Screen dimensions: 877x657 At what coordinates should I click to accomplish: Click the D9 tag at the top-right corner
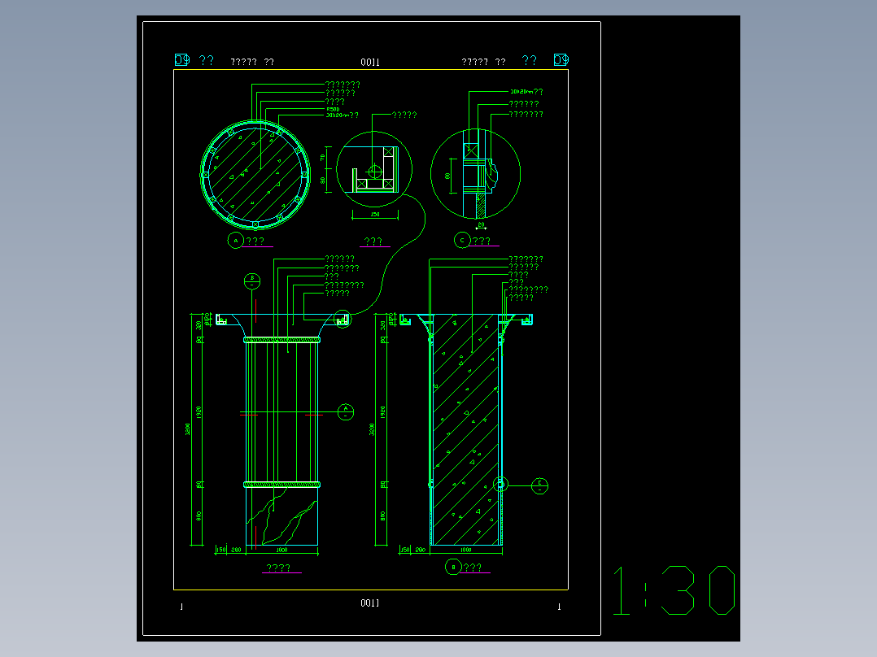(x=561, y=60)
